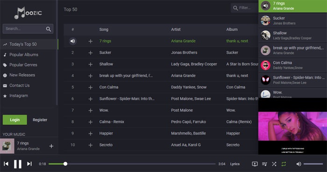
Task: Click the Filter magnifier icon
Action: click(235, 8)
